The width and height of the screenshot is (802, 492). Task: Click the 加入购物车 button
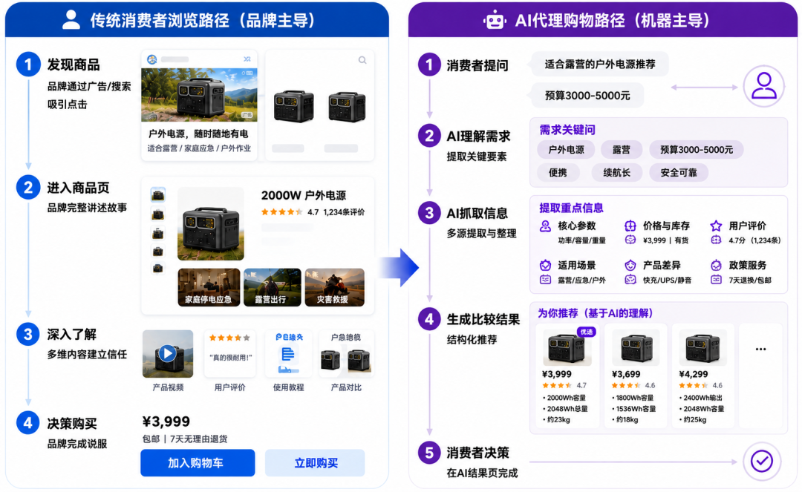point(198,463)
